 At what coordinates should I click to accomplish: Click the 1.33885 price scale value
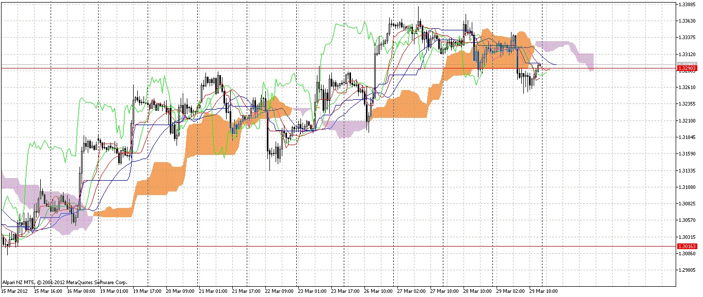[687, 5]
